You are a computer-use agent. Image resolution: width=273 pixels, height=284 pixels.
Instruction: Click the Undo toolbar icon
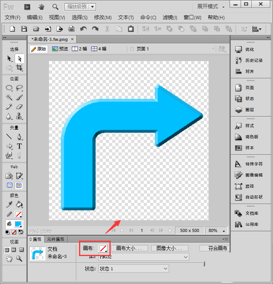coord(83,29)
